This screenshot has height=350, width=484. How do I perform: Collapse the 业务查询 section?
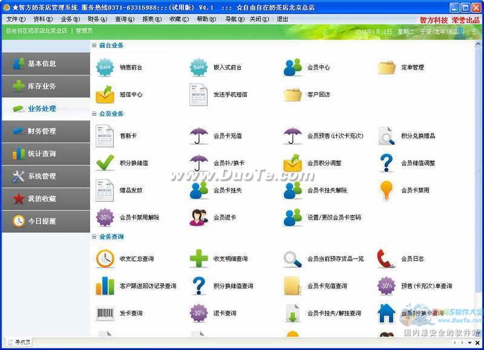(x=94, y=237)
